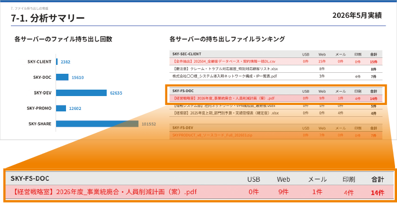Select heading 各サーバーのファイル持ち出し回数

(64, 39)
